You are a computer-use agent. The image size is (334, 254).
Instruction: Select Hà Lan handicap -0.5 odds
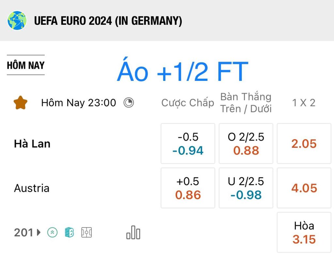[x=188, y=143]
